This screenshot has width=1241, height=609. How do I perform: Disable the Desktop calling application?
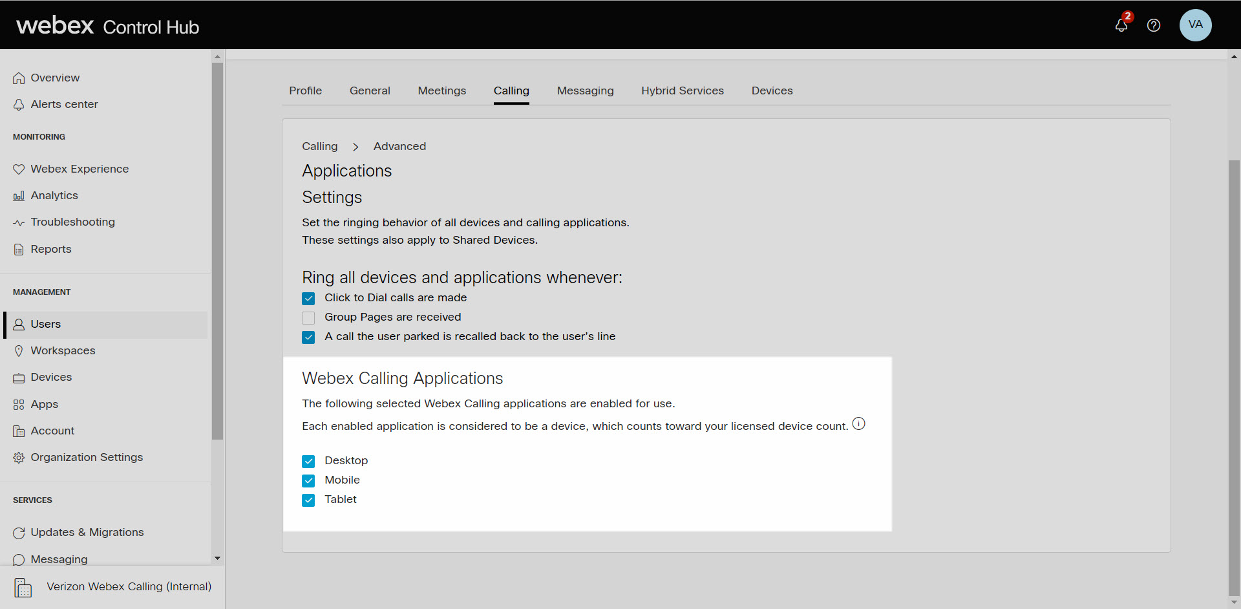pyautogui.click(x=308, y=461)
